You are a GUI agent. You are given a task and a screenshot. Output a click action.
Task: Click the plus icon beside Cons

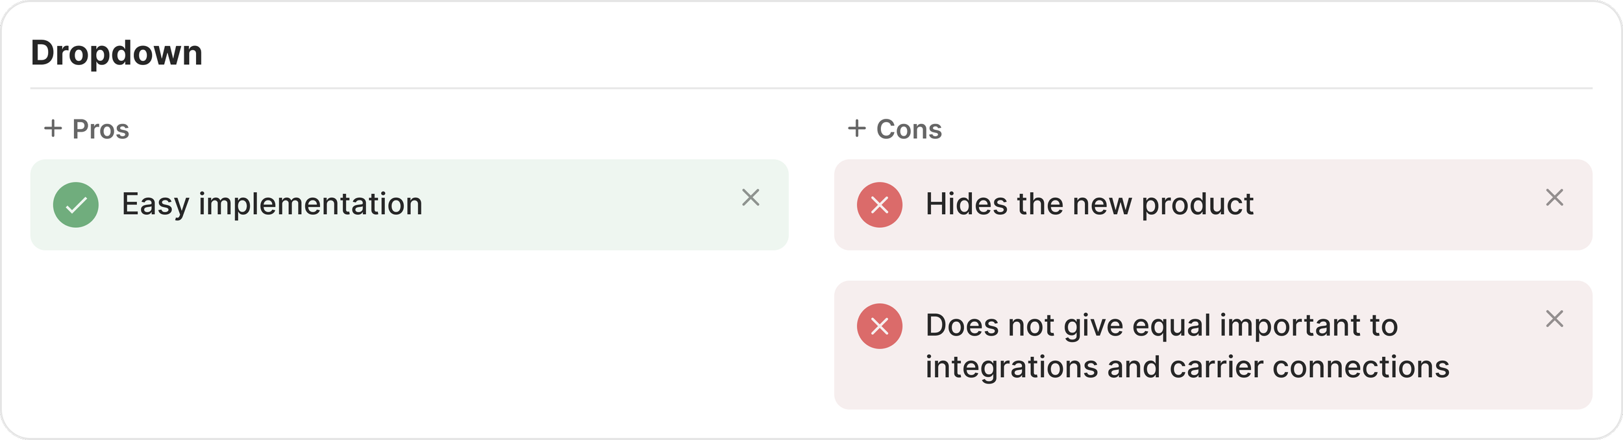click(856, 128)
